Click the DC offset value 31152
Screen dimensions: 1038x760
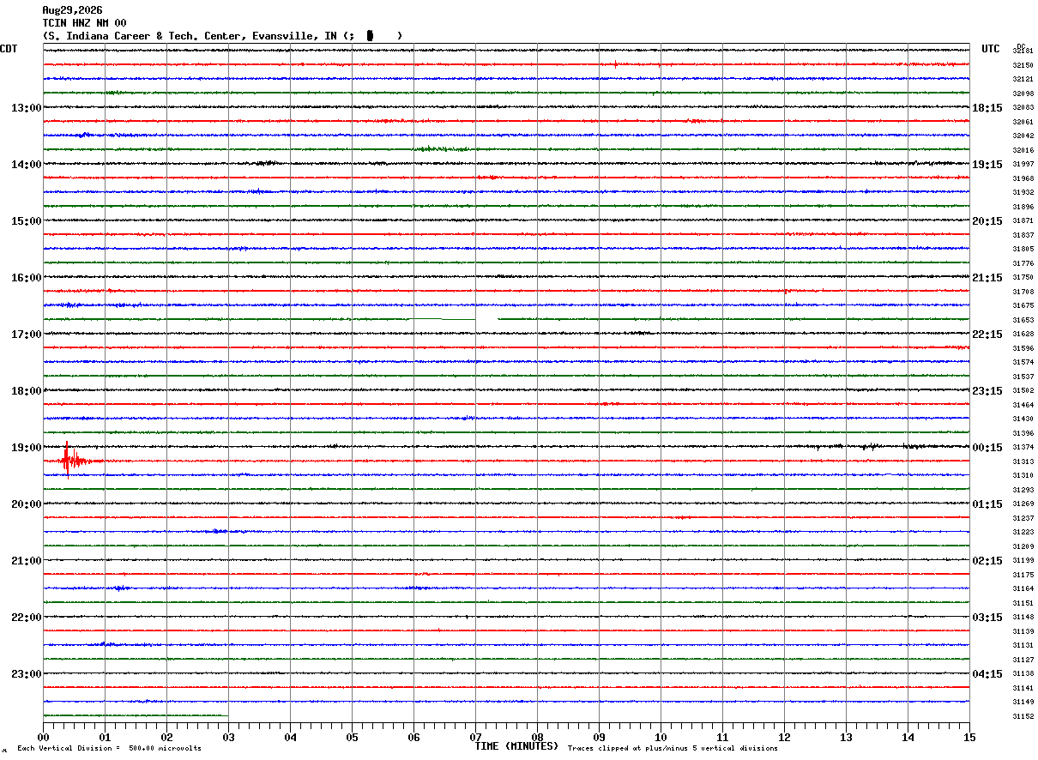(x=1023, y=716)
